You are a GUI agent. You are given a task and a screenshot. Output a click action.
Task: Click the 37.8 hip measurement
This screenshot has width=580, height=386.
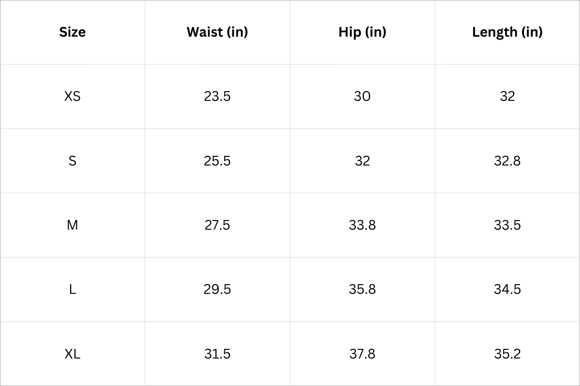362,354
